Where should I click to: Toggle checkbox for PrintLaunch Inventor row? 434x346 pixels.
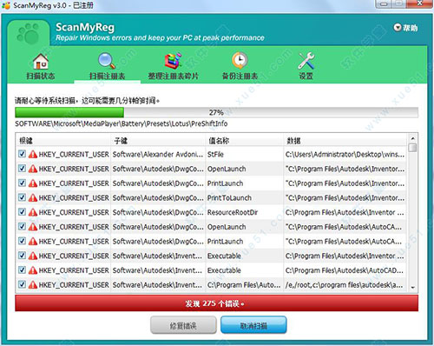22,183
